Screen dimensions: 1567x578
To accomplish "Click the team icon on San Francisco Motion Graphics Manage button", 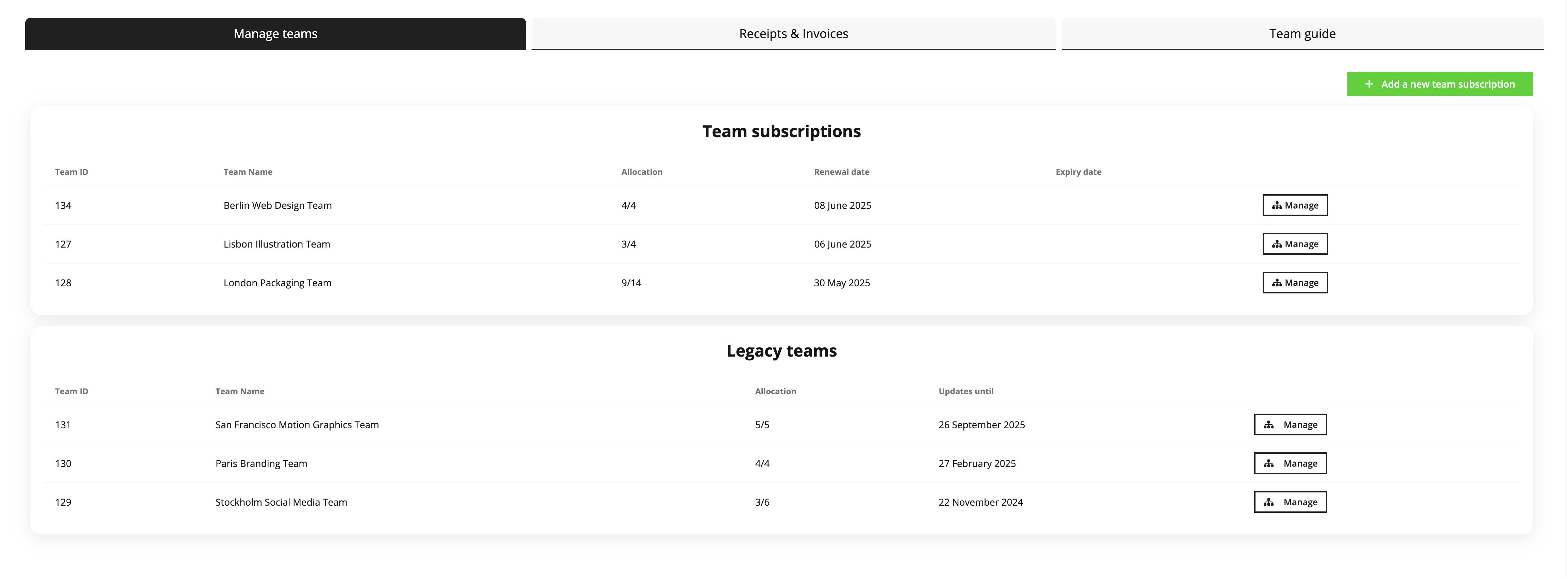I will (1269, 425).
